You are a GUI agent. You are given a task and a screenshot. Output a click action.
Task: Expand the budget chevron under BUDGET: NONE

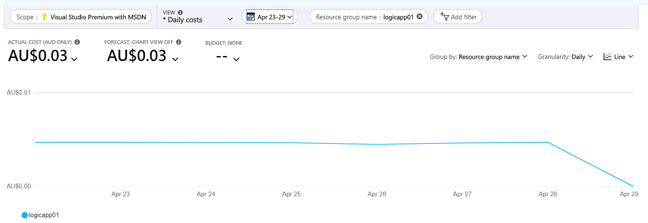236,59
